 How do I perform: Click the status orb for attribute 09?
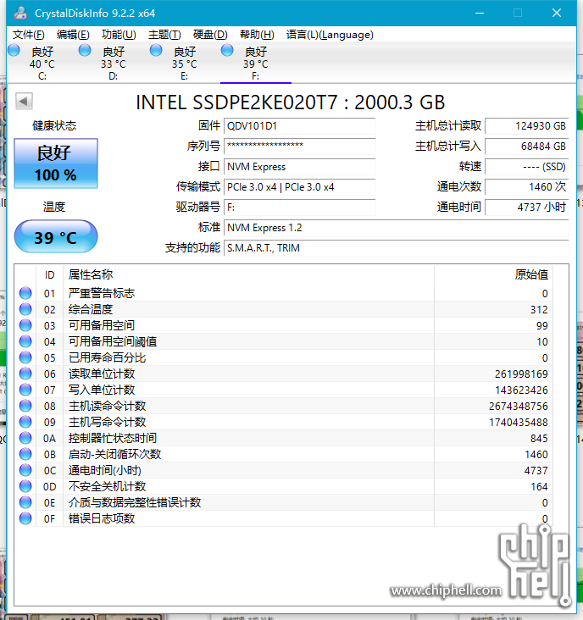coord(25,422)
